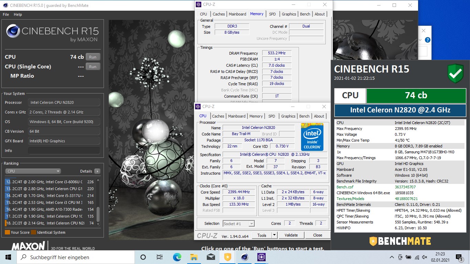
Task: Open the notification center icon
Action: (x=459, y=257)
